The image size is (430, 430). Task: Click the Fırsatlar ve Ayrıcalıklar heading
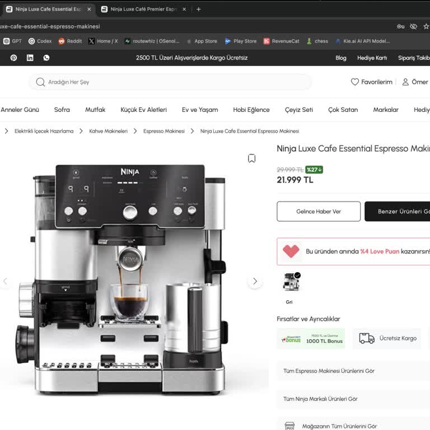point(309,319)
